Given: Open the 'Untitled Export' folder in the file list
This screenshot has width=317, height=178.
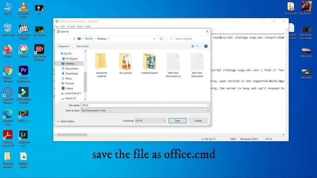Looking at the screenshot, I should [150, 64].
